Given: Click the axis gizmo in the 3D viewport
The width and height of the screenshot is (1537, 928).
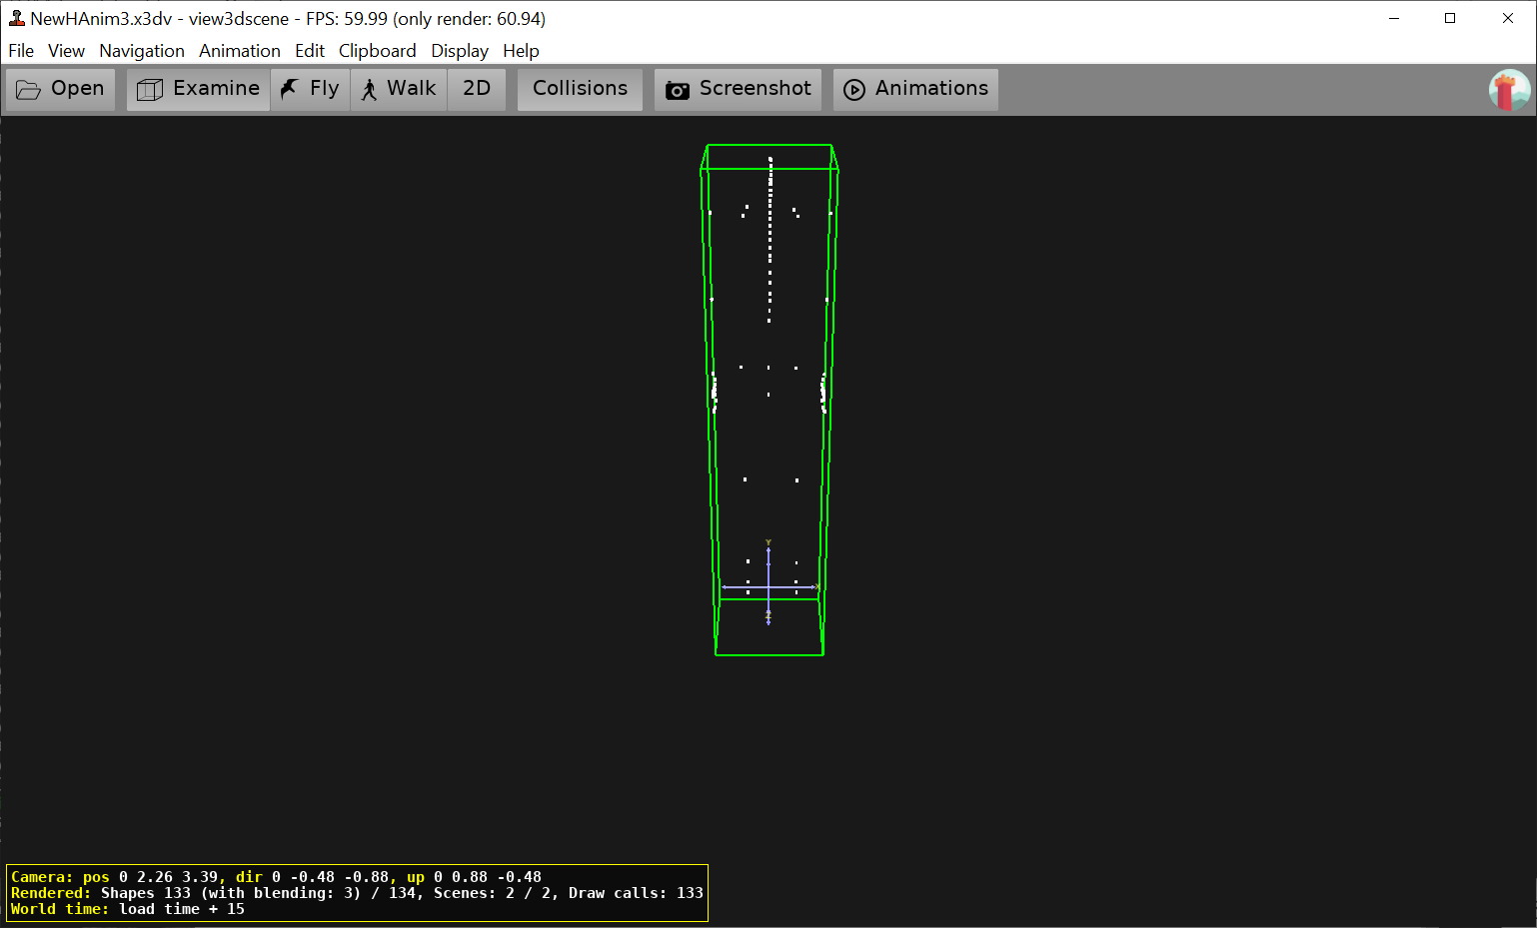Looking at the screenshot, I should [x=768, y=586].
